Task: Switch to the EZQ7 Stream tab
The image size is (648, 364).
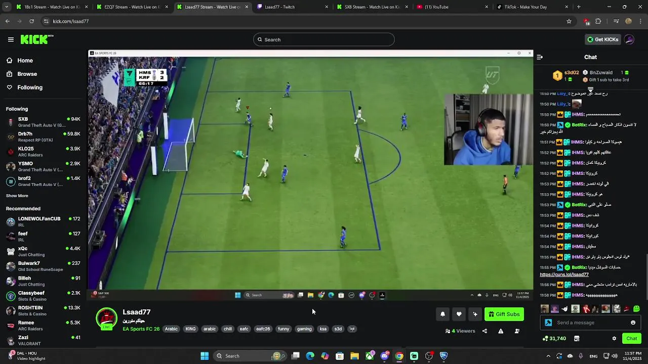Action: (133, 7)
